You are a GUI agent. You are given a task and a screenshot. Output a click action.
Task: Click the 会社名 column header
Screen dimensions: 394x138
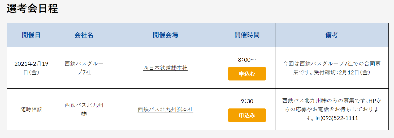[x=84, y=35]
